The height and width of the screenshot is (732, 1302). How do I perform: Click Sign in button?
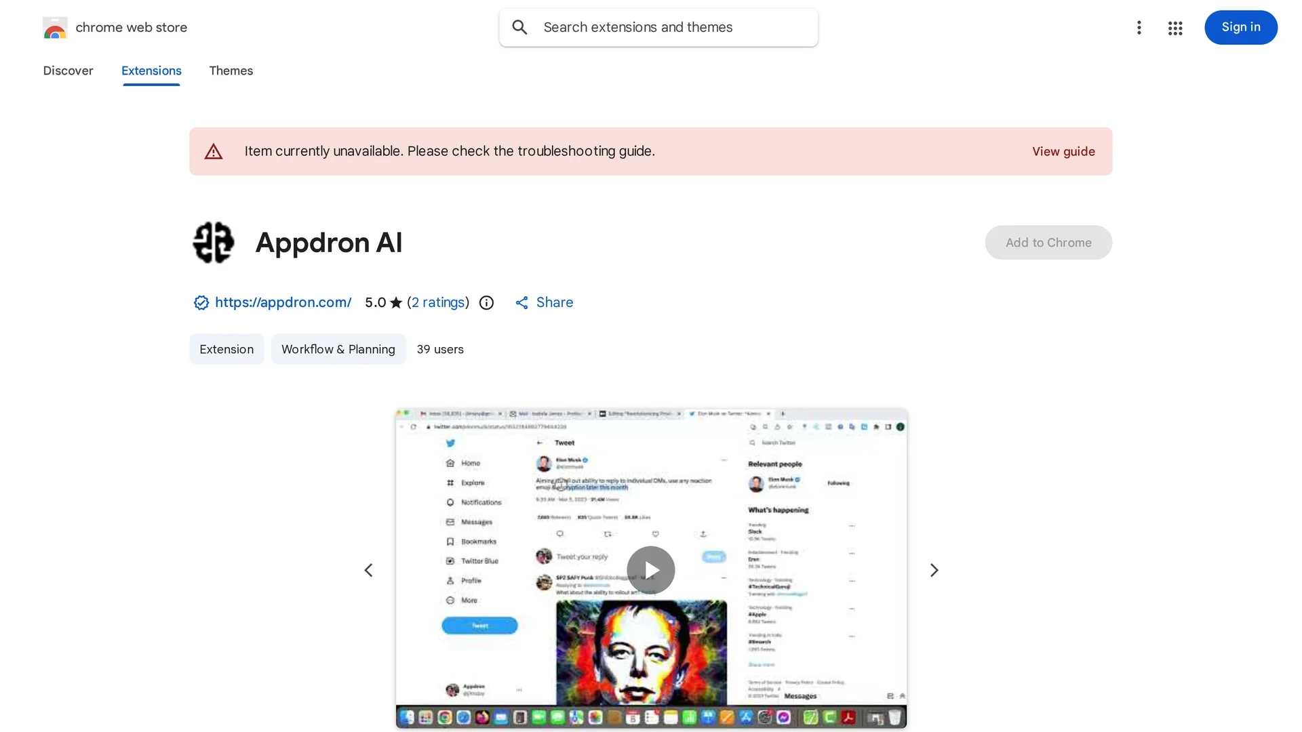[x=1241, y=27]
